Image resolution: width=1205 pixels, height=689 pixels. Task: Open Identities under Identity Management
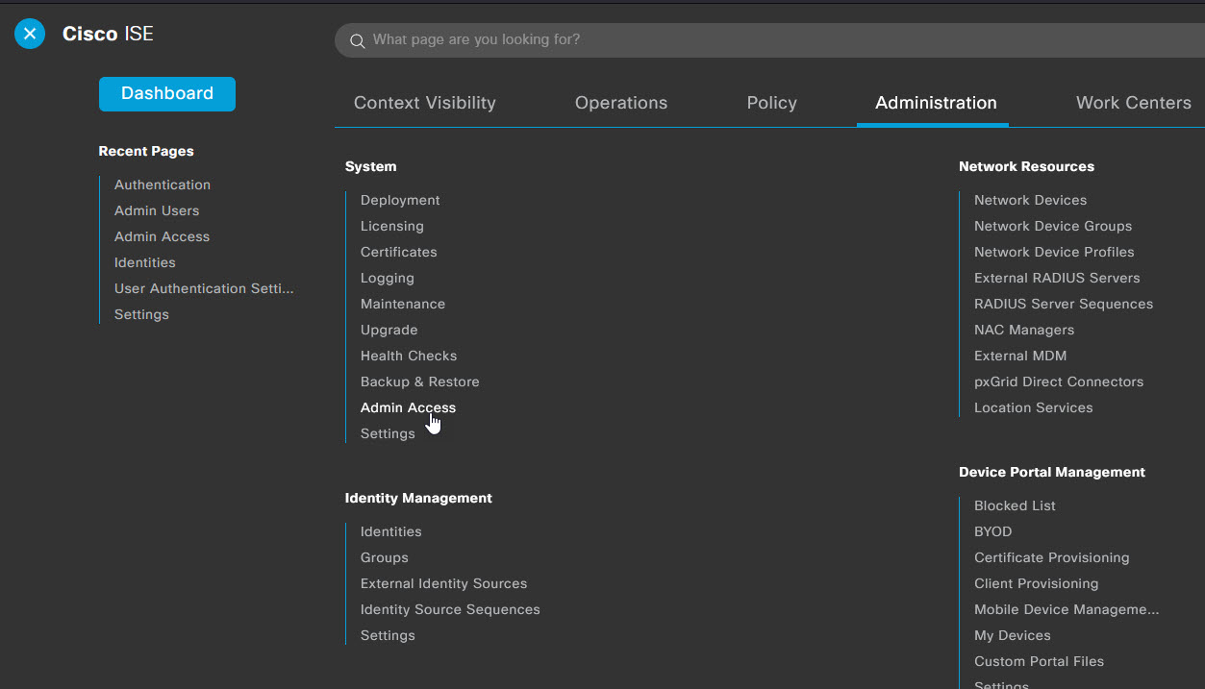pyautogui.click(x=391, y=531)
